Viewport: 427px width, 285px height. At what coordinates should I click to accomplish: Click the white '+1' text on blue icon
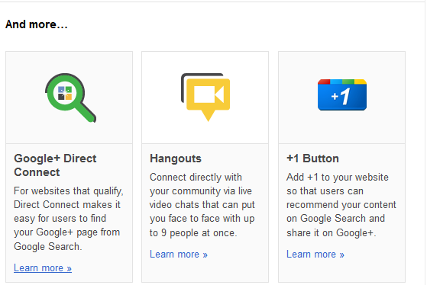point(341,96)
